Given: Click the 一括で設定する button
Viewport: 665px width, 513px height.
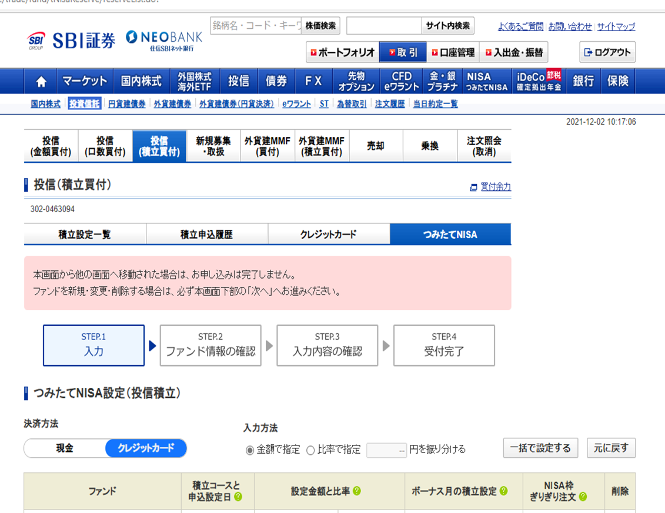Looking at the screenshot, I should [540, 448].
